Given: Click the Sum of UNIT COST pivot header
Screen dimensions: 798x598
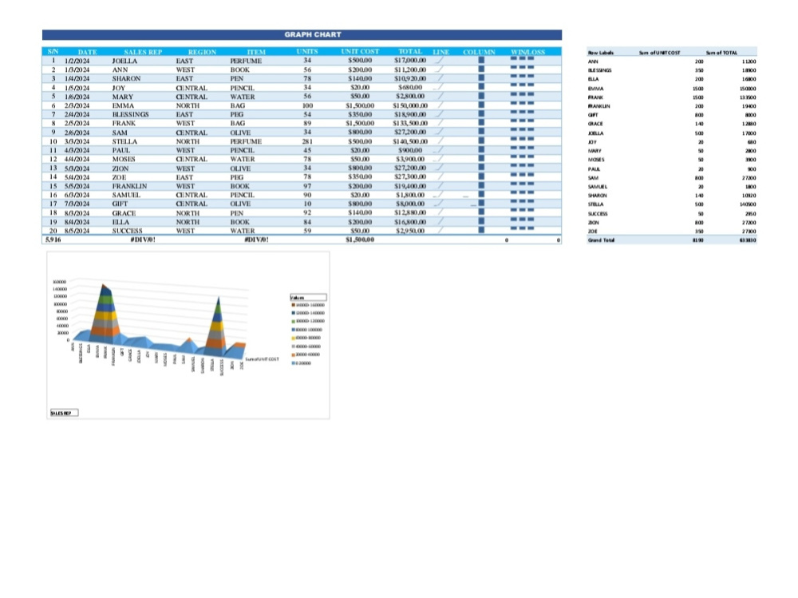Looking at the screenshot, I should tap(660, 53).
